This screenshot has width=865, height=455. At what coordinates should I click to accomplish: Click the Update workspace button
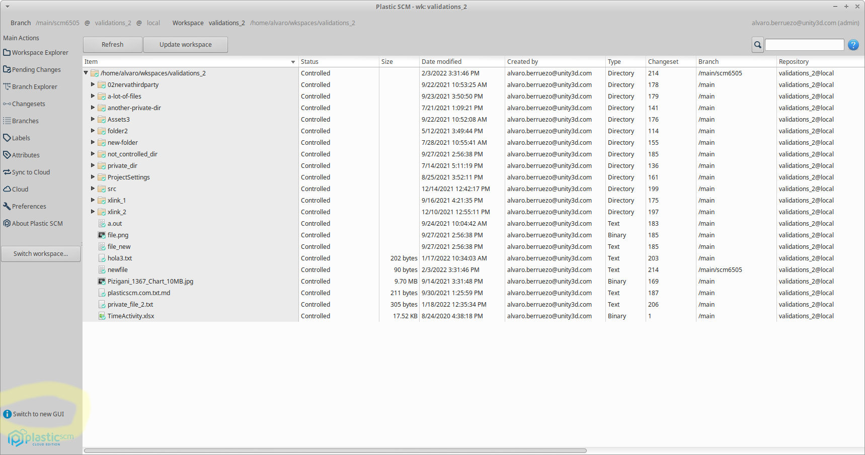[185, 44]
